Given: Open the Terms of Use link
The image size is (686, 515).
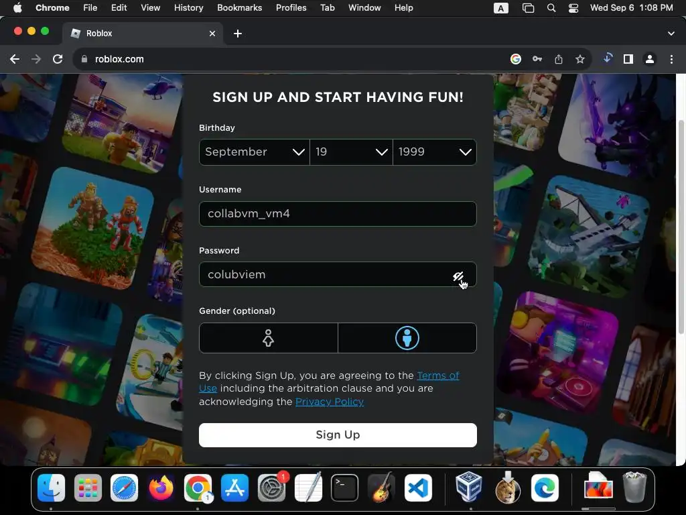Looking at the screenshot, I should 438,376.
